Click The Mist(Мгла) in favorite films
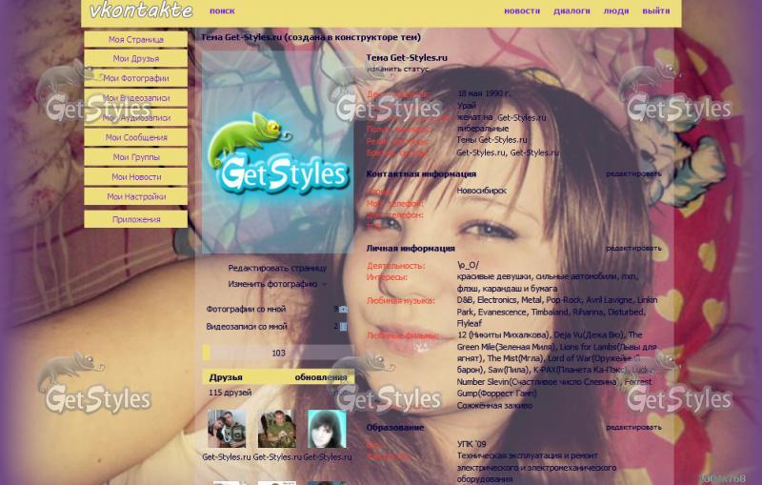The image size is (762, 485). [514, 358]
